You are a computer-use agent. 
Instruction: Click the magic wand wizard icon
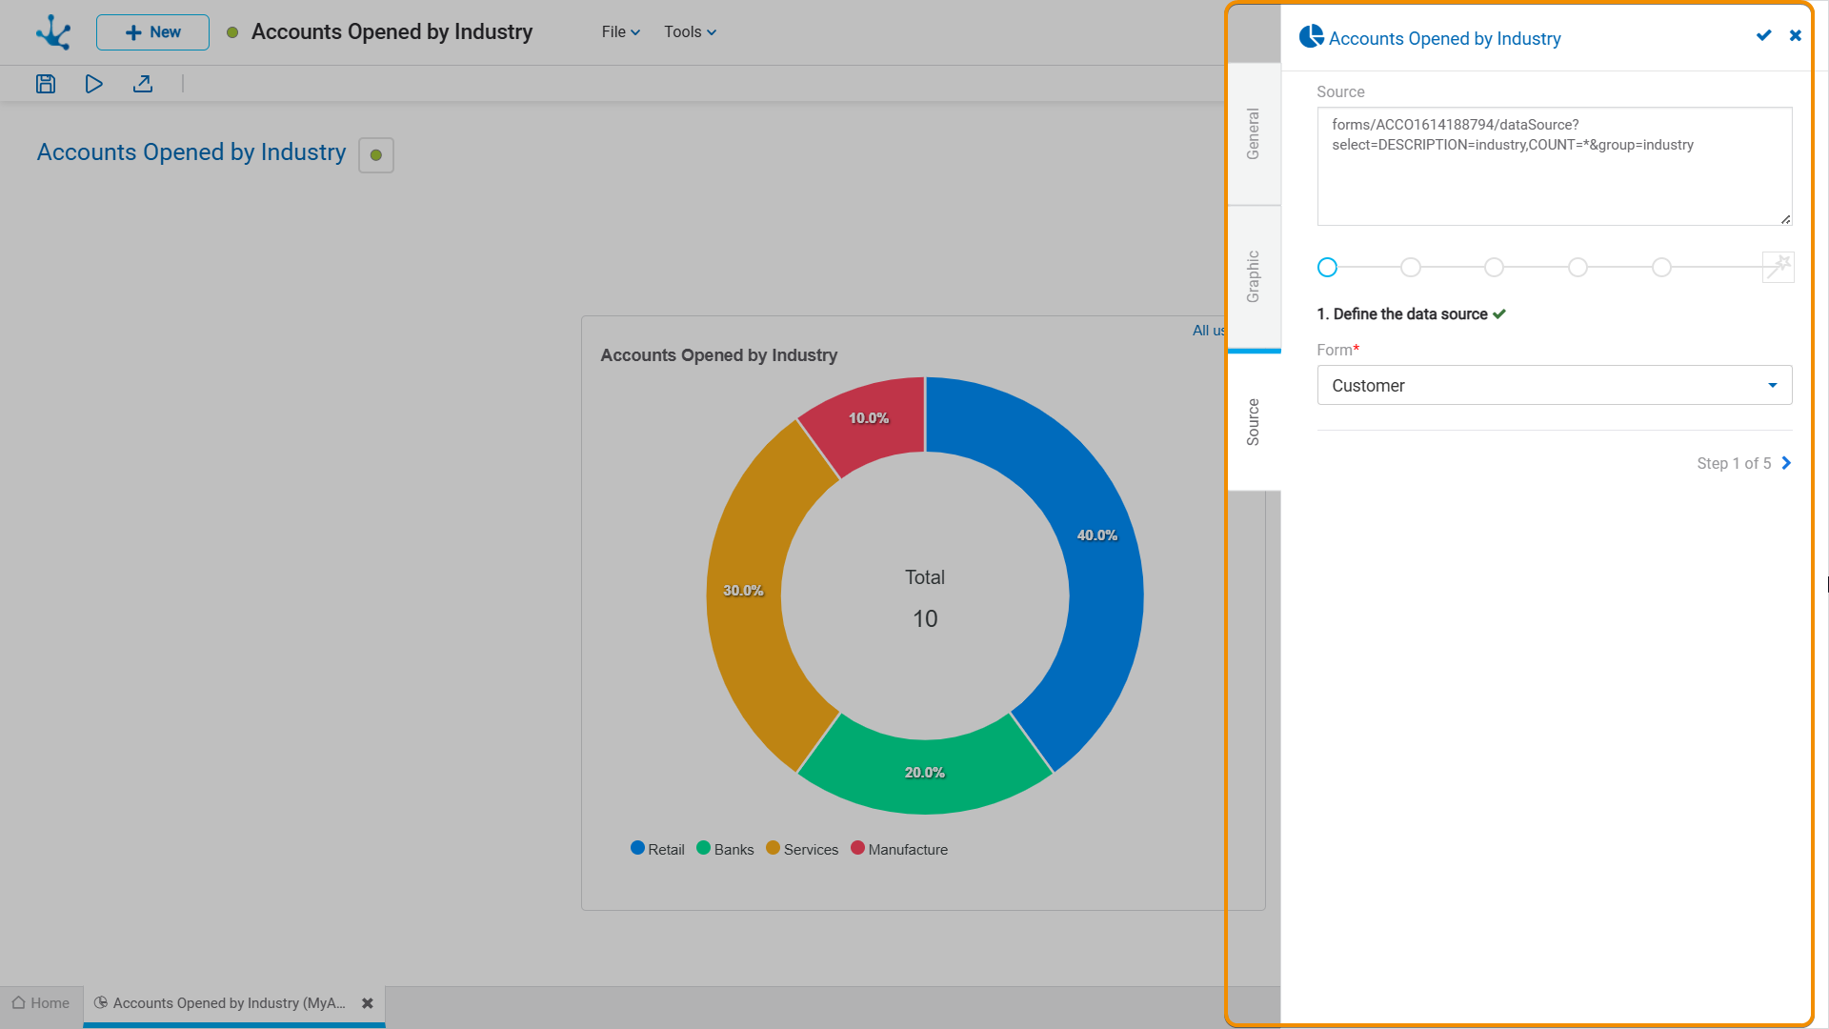(1778, 267)
